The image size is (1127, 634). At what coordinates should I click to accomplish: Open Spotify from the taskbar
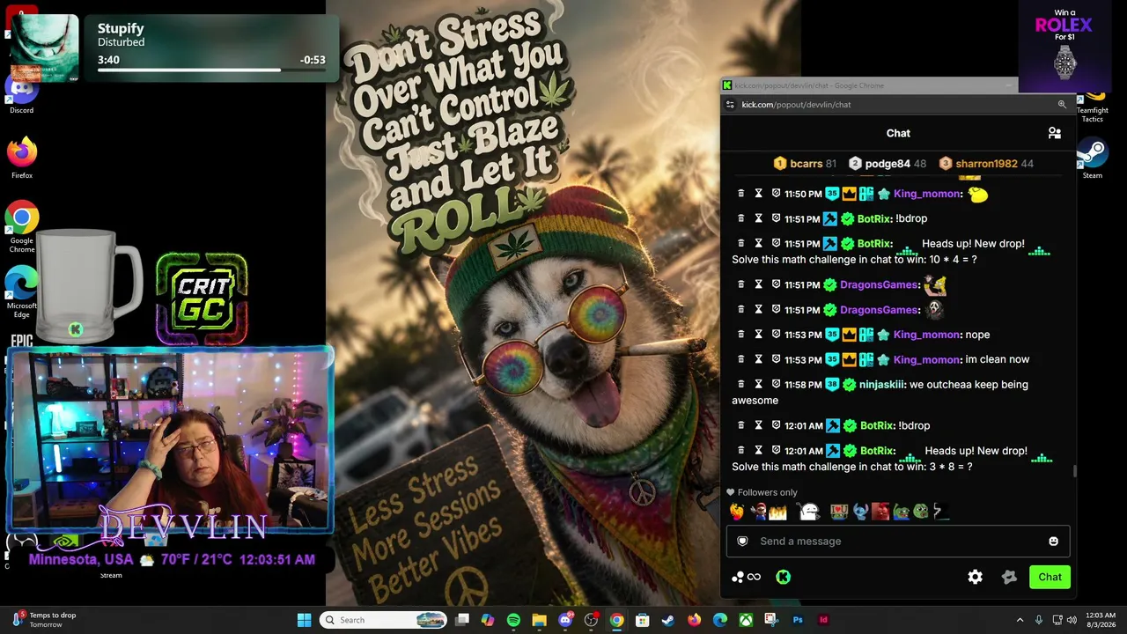coord(513,620)
